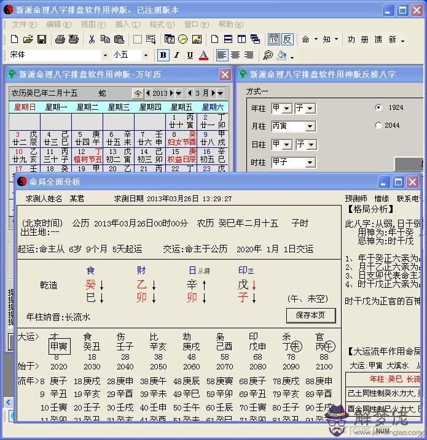
Task: Save using the floppy disk icon
Action: tap(42, 39)
